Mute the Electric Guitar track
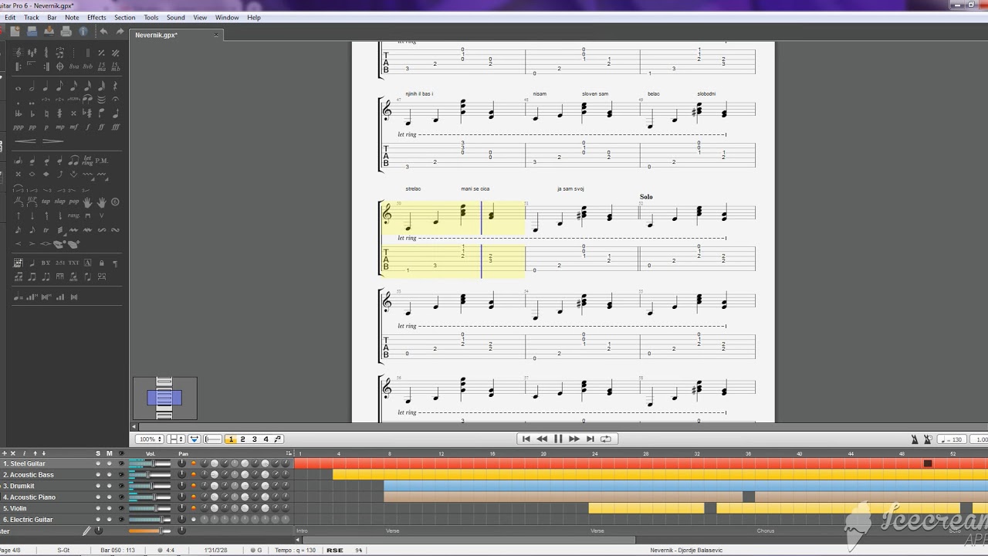This screenshot has height=556, width=988. pos(109,520)
